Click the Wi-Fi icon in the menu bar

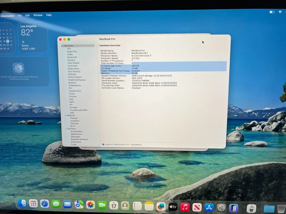[280, 12]
